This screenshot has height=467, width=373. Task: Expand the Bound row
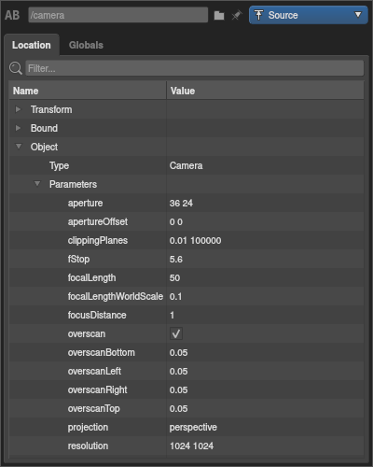coord(18,128)
